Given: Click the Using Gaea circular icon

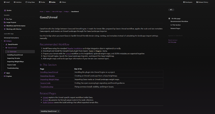Looking at the screenshot, I should pyautogui.click(x=26, y=2).
